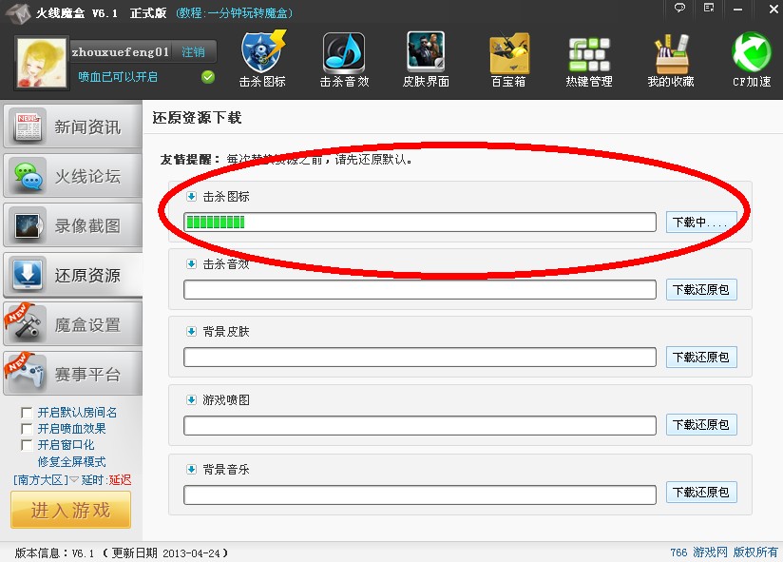
Task: Click the 击杀图标 green progress bar
Action: click(x=420, y=223)
